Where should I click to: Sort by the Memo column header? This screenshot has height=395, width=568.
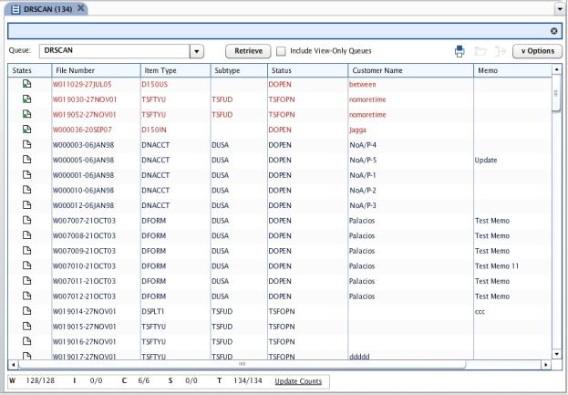coord(512,70)
